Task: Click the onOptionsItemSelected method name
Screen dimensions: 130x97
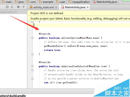Action: [x=75, y=66]
